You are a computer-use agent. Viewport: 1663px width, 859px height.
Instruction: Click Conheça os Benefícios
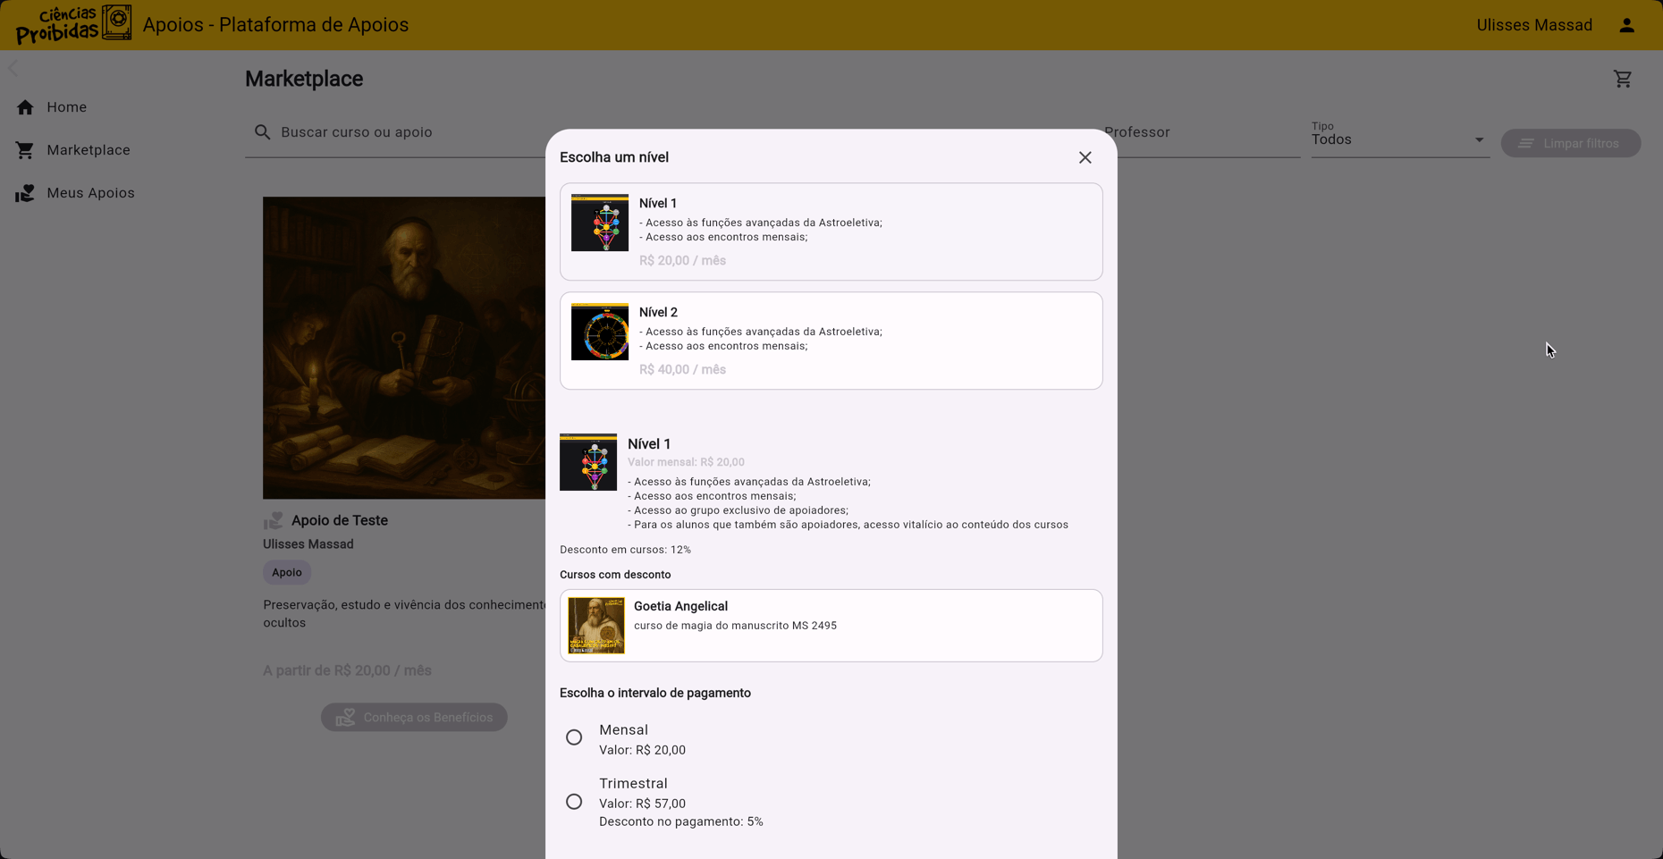[414, 716]
